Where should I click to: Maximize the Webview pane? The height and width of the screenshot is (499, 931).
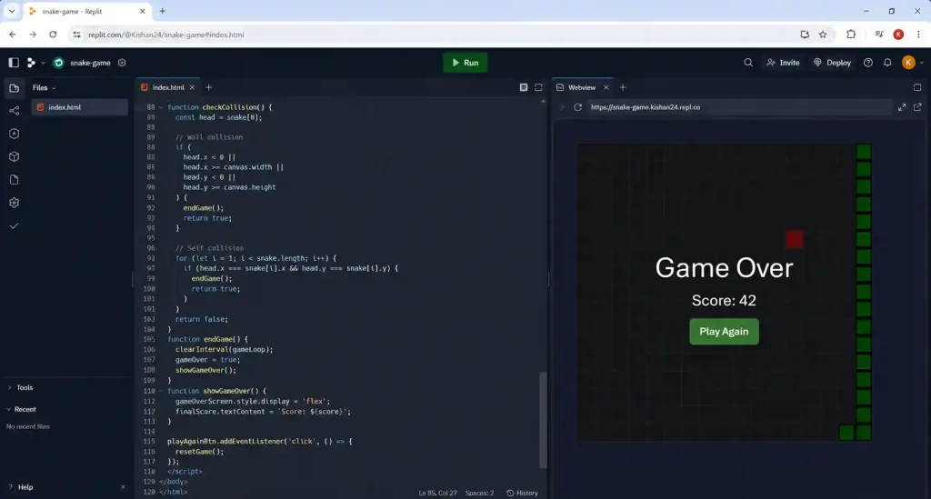coord(917,87)
